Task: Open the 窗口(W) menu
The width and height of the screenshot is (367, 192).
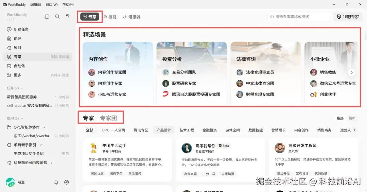Action: tap(52, 4)
